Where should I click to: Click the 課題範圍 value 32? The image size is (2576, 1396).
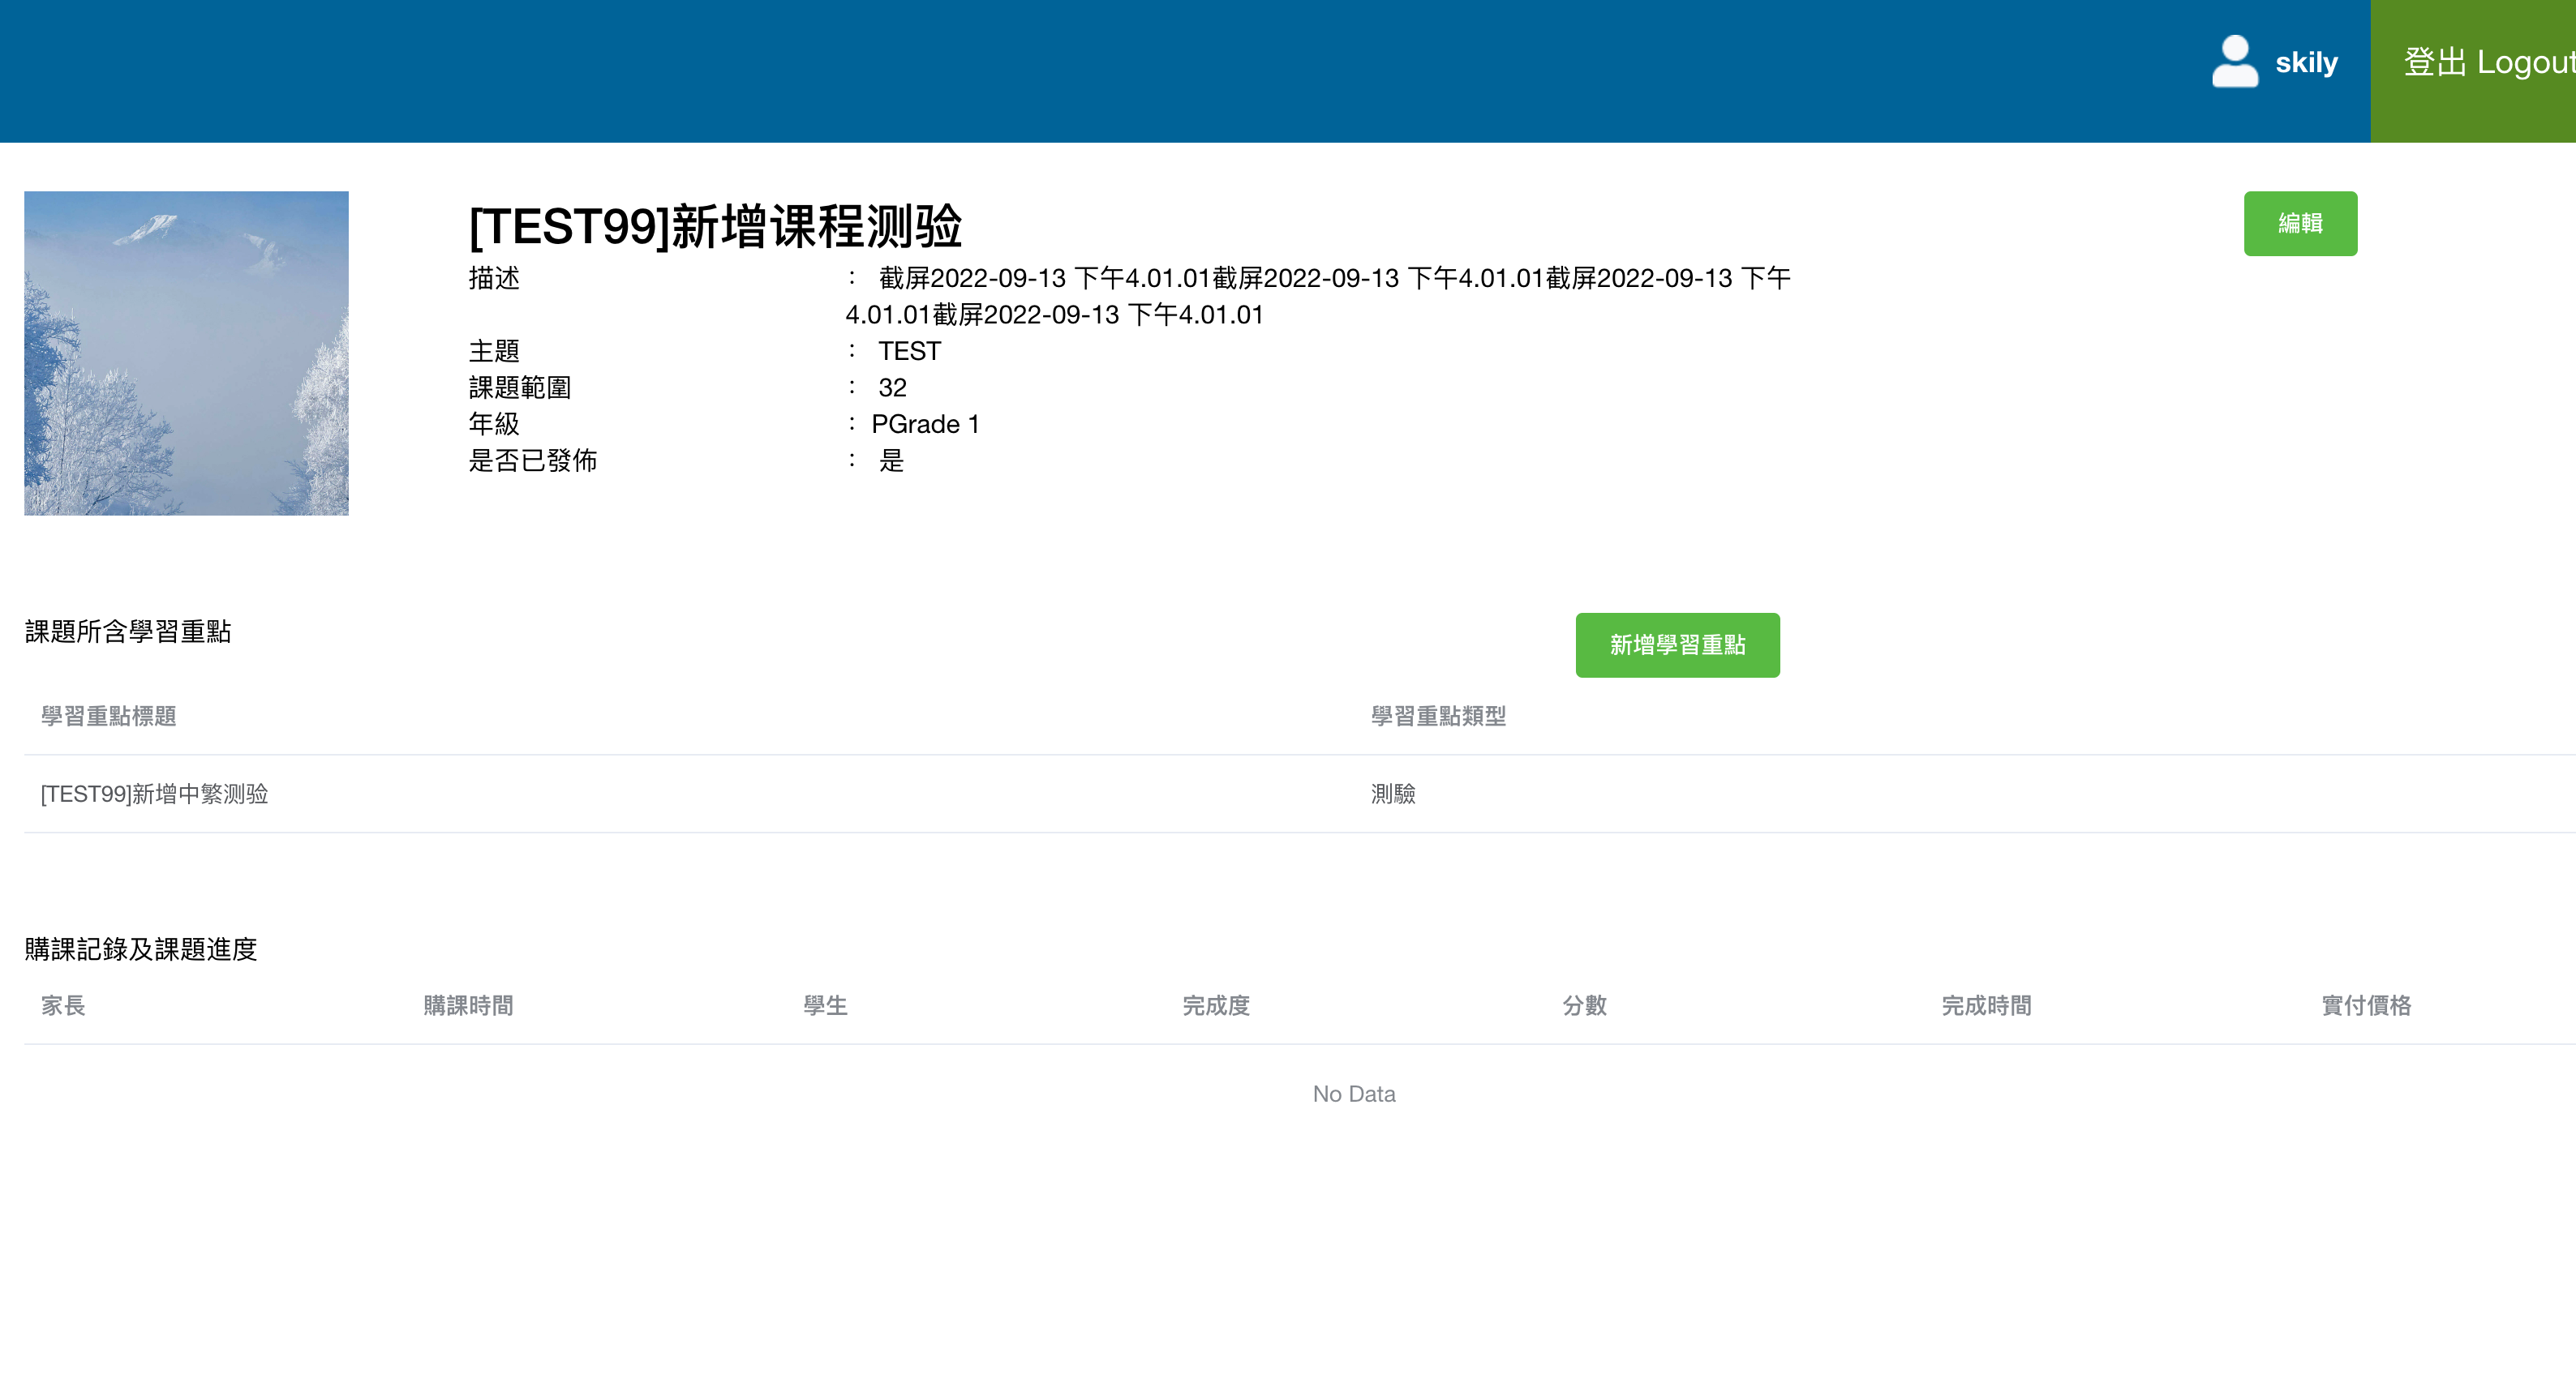click(x=892, y=388)
